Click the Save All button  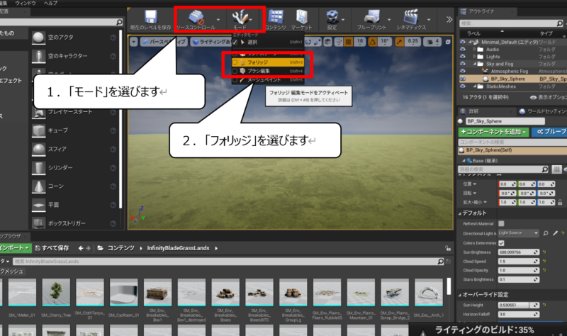pos(52,248)
